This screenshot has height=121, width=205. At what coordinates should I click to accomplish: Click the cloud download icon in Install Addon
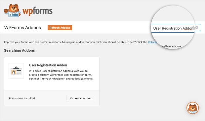pos(71,98)
